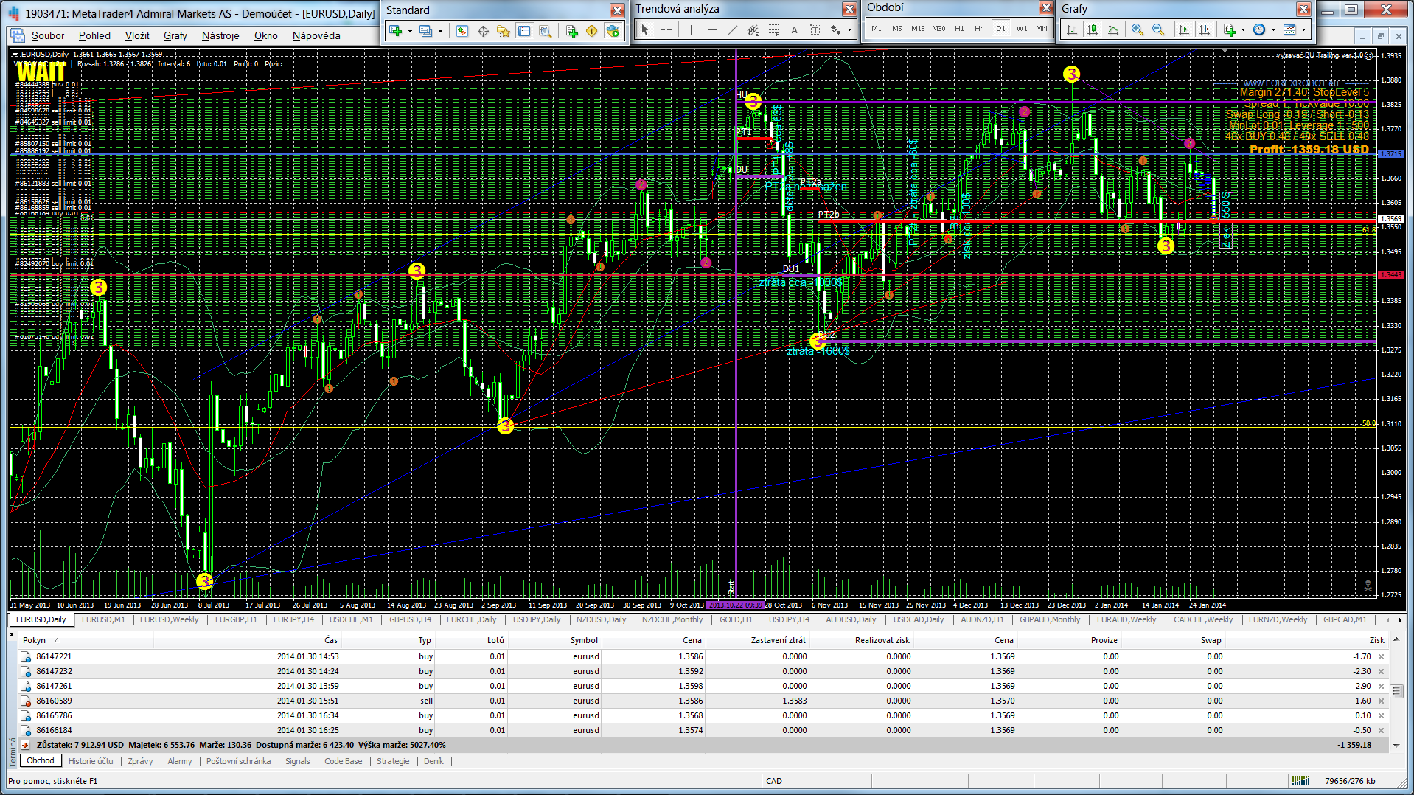Open the Alarmy terminal tab

coord(179,761)
